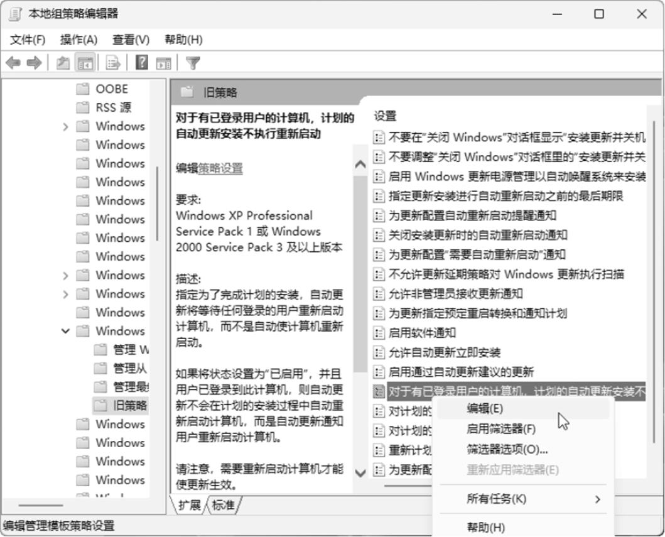
Task: Switch to the 标准 tab
Action: pyautogui.click(x=224, y=505)
